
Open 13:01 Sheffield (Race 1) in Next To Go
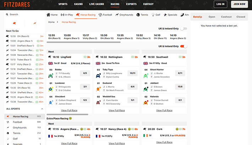pyautogui.click(x=24, y=46)
